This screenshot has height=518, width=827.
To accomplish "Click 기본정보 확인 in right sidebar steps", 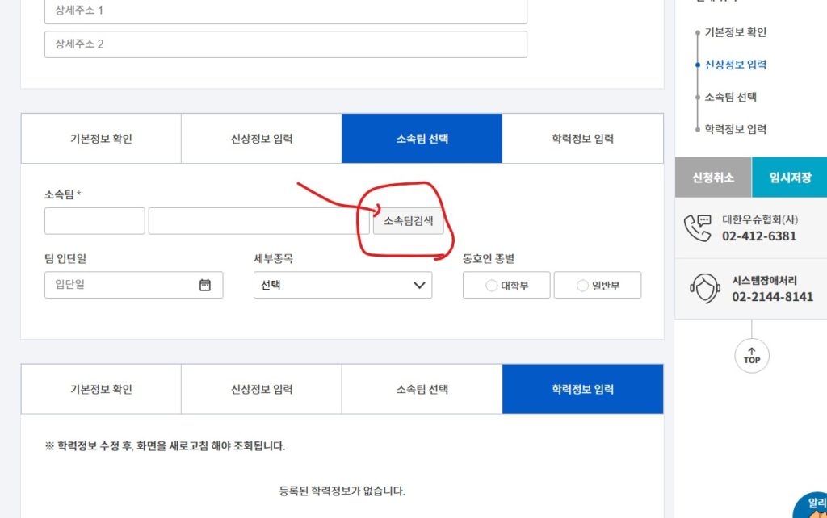I will tap(735, 32).
